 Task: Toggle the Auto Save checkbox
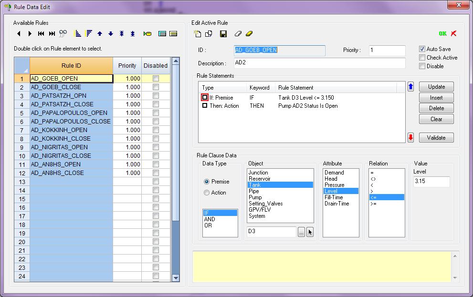coord(422,49)
